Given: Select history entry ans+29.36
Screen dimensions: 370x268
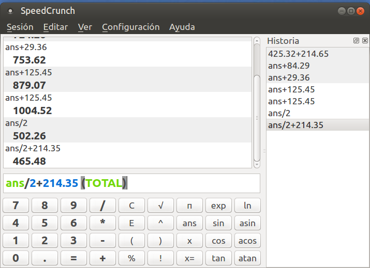Looking at the screenshot, I should pos(318,77).
